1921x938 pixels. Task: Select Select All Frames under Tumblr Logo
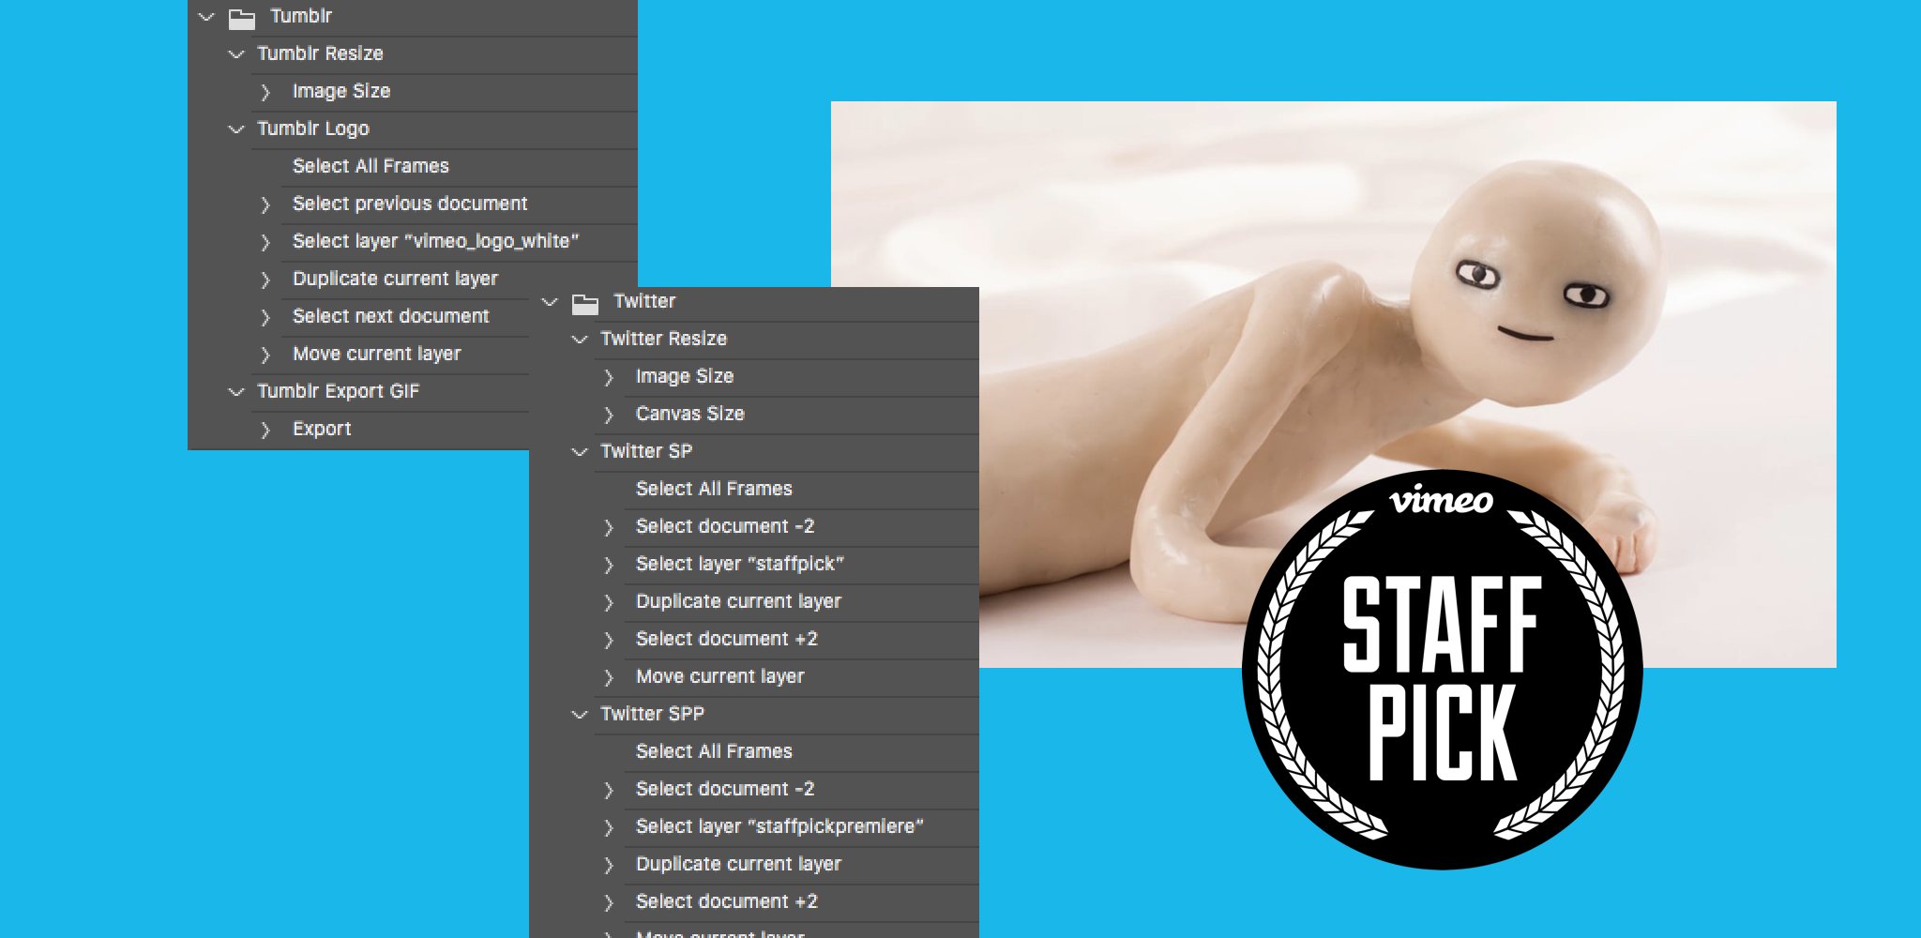[x=371, y=166]
